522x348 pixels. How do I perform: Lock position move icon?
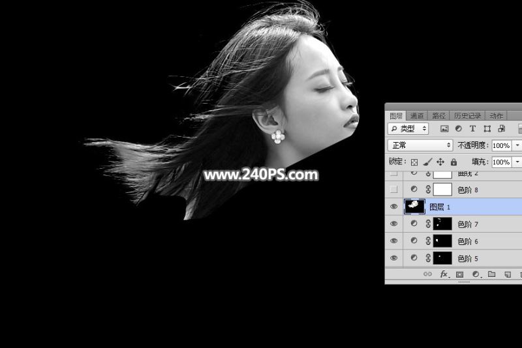click(x=440, y=162)
